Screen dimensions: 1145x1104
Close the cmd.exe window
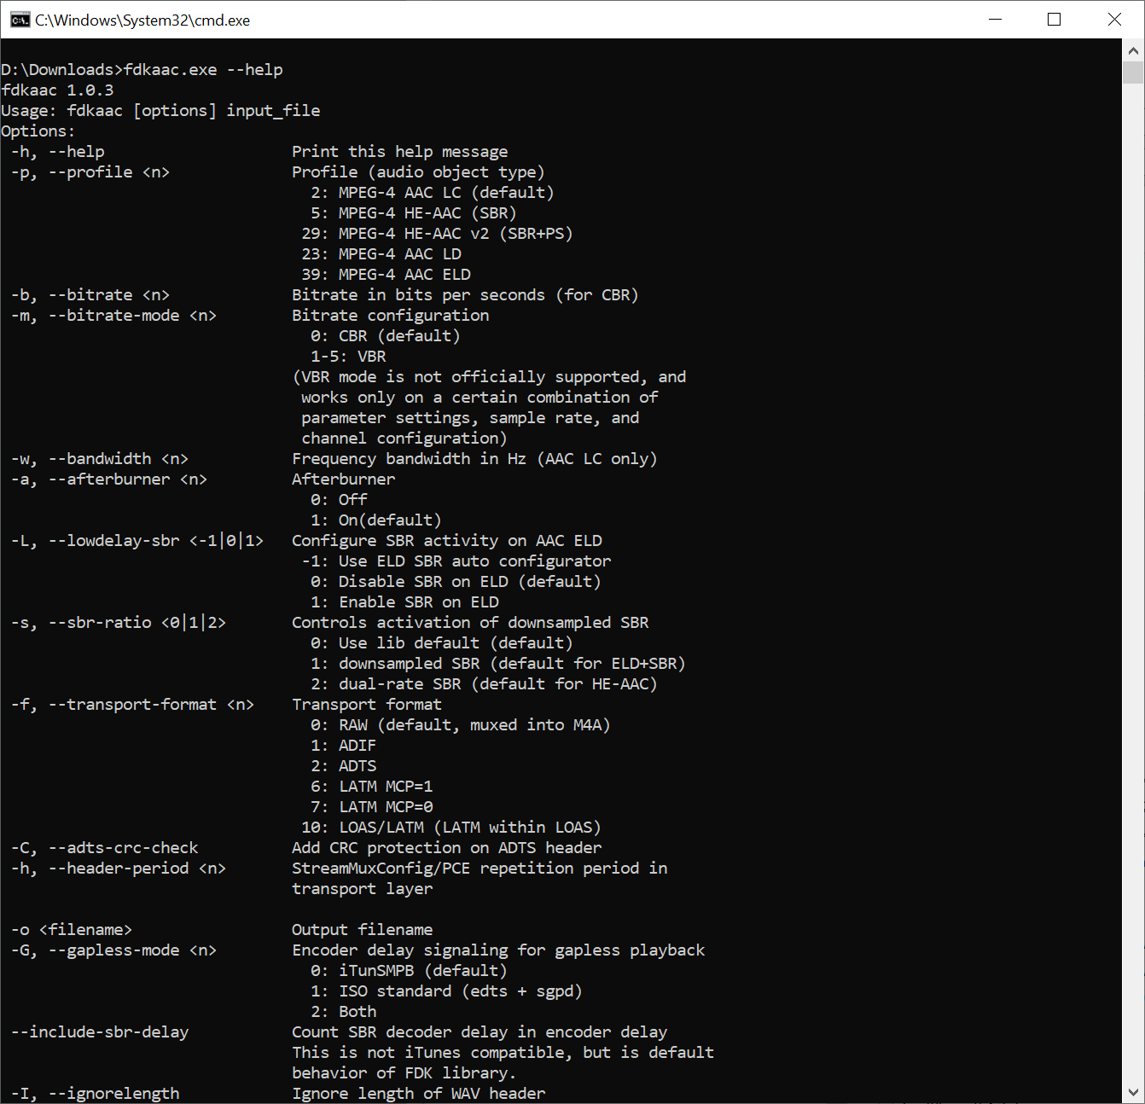[1114, 20]
